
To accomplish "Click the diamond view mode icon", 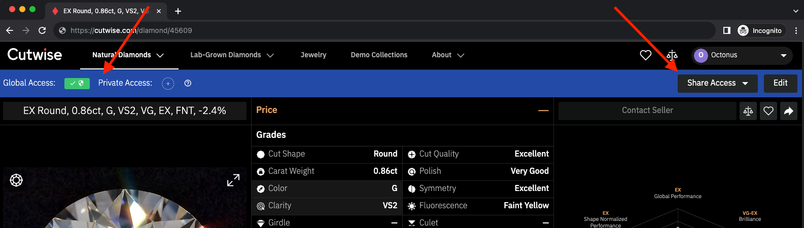I will 16,180.
